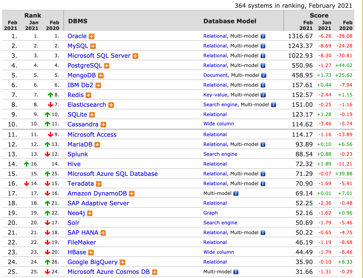Click the orange plus icon beside MySQL
Image resolution: width=363 pixels, height=278 pixels.
coord(93,46)
